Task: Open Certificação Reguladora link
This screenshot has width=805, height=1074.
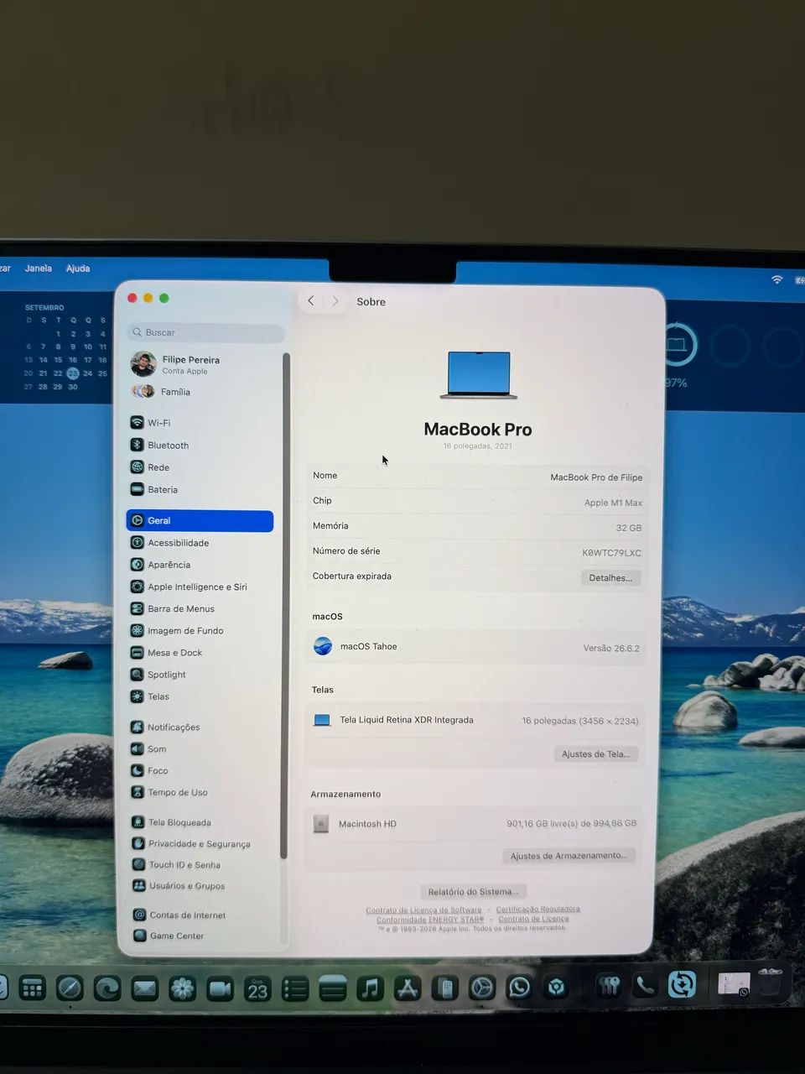Action: click(538, 909)
